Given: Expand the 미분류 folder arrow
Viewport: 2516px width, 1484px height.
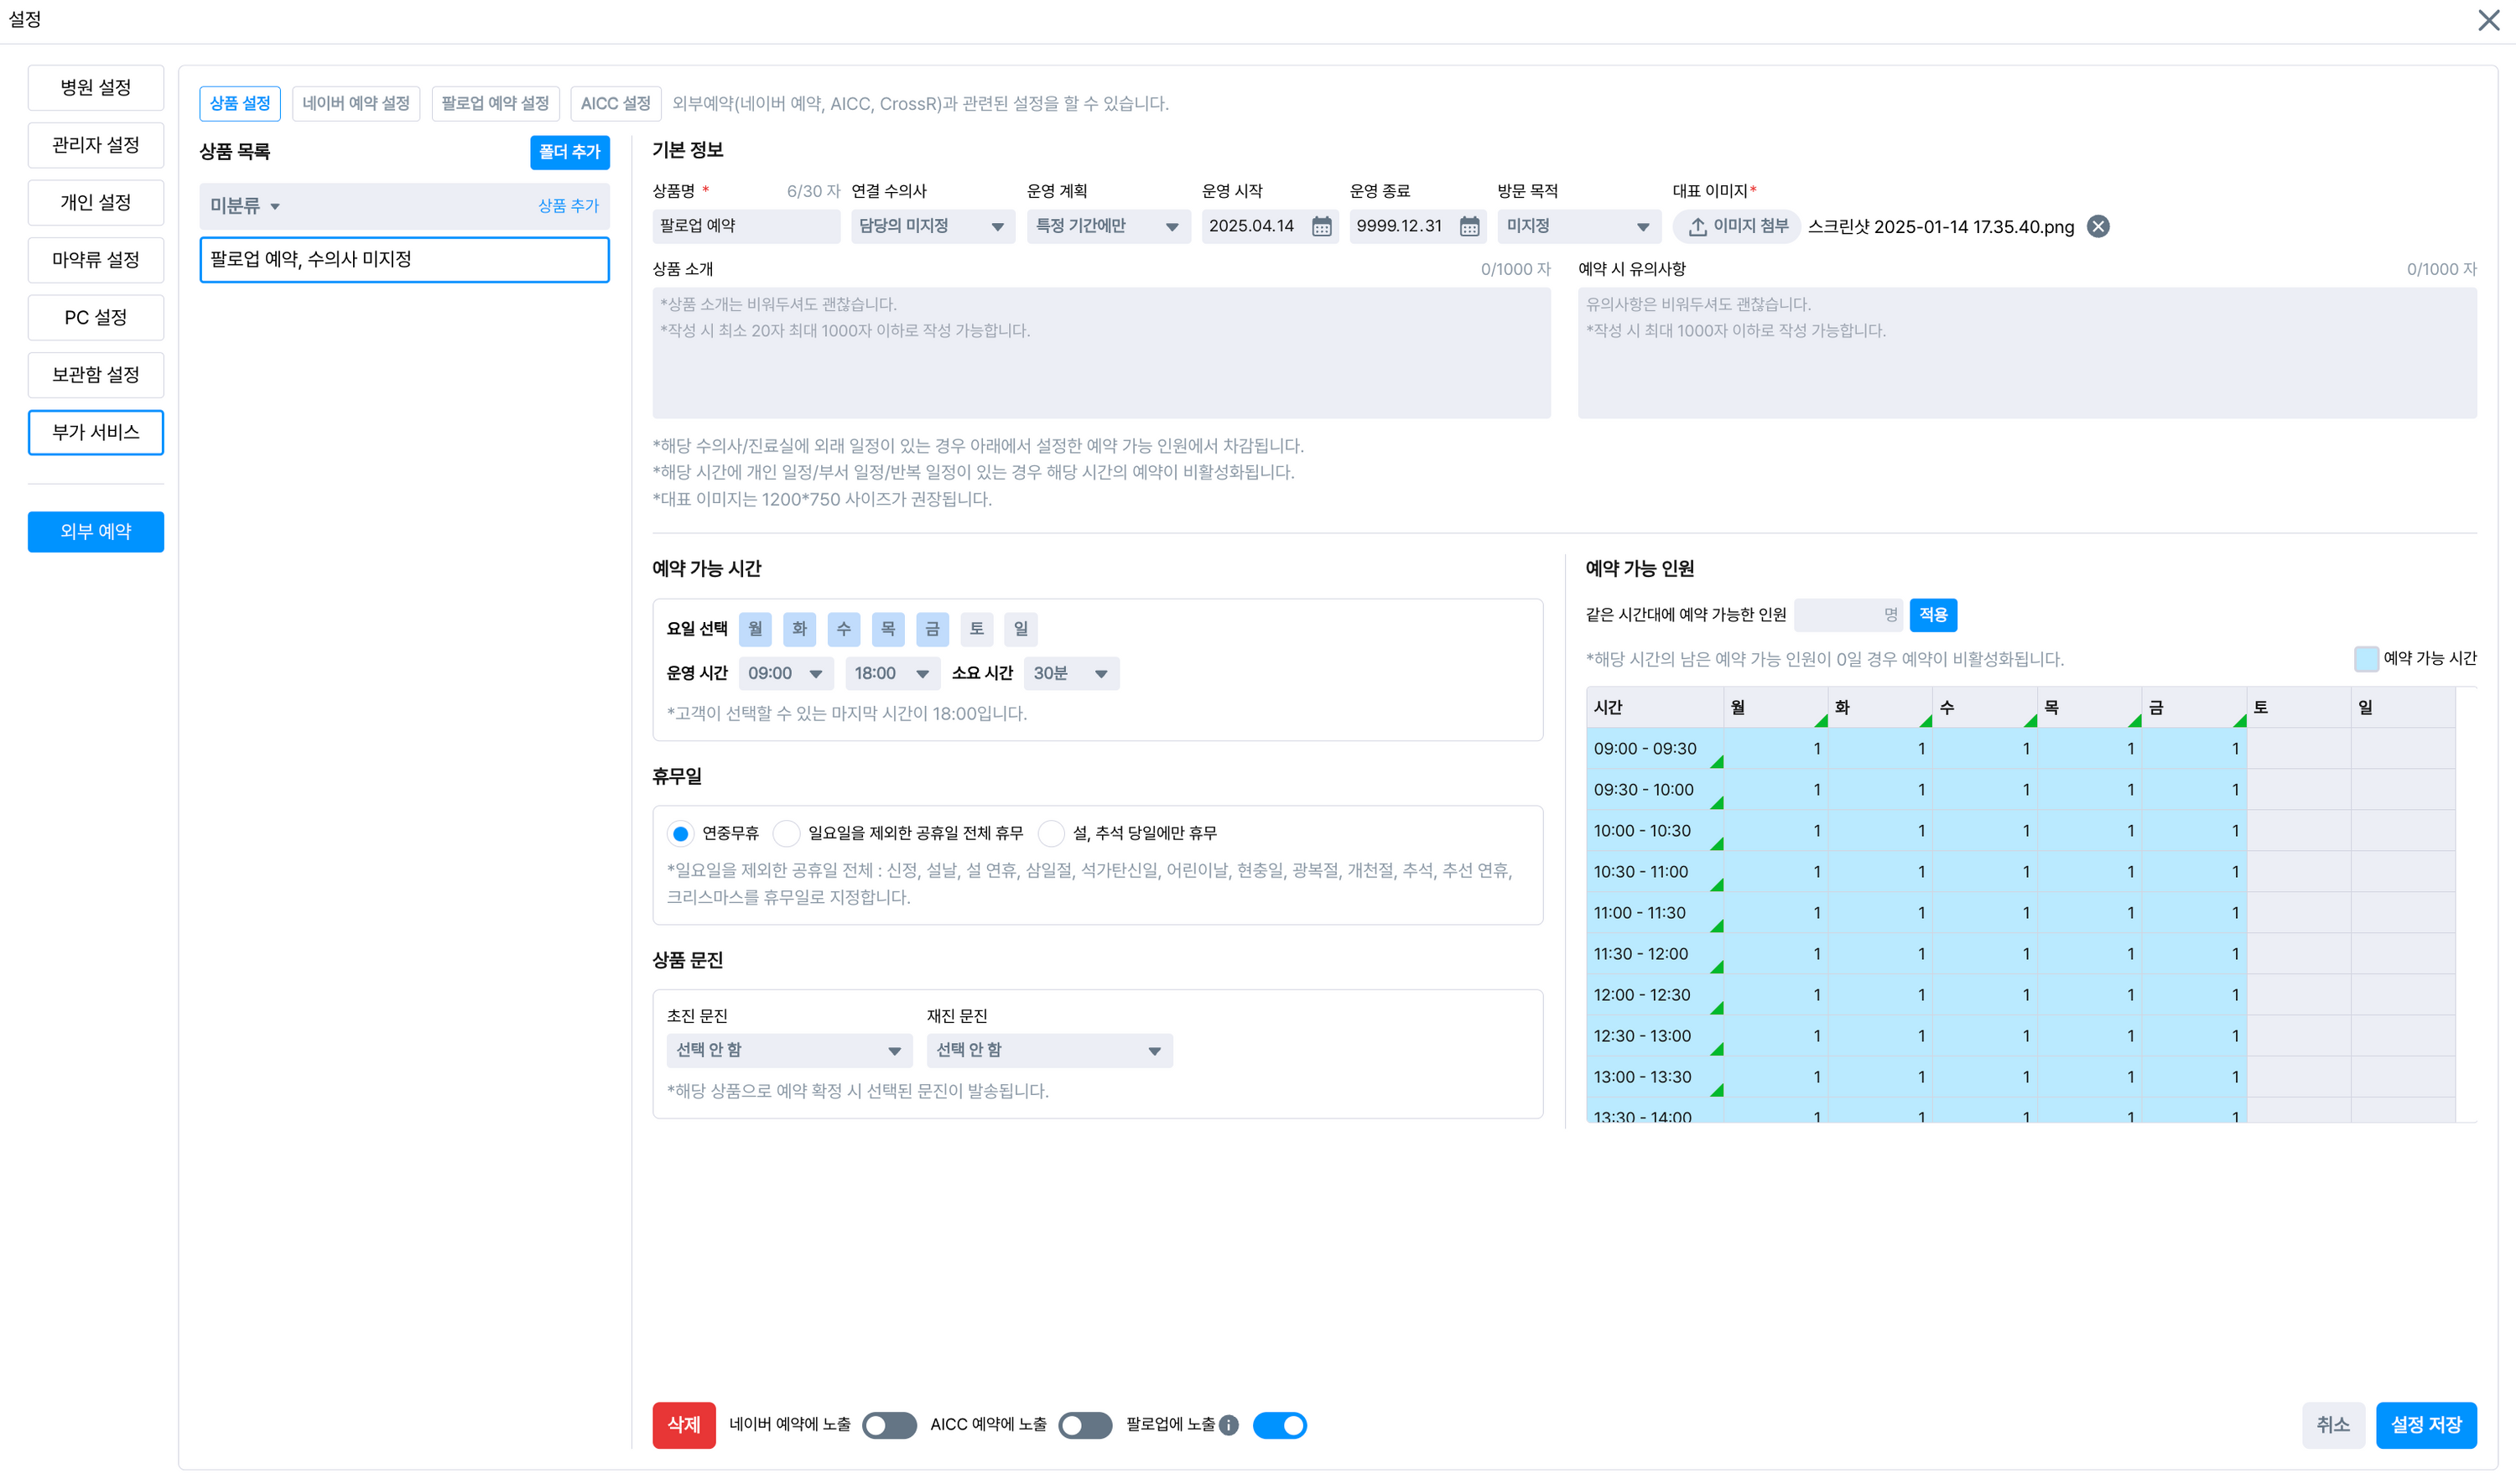Looking at the screenshot, I should [275, 207].
